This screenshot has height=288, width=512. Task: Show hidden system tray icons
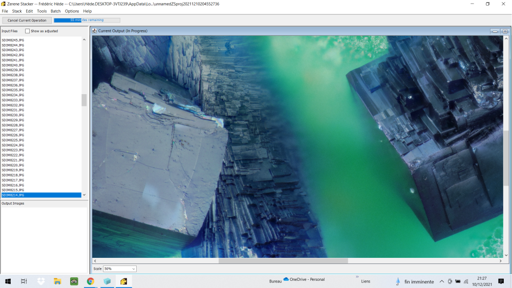441,281
